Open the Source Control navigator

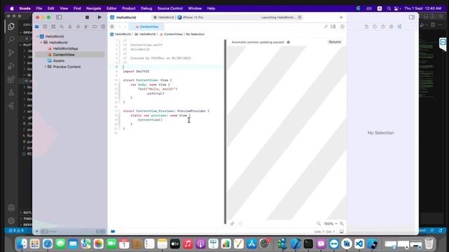tap(45, 27)
